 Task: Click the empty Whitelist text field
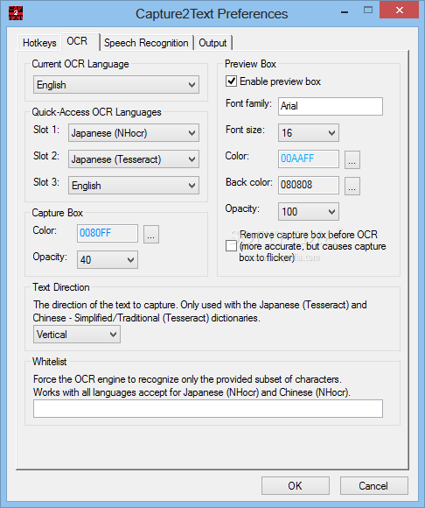coord(208,408)
